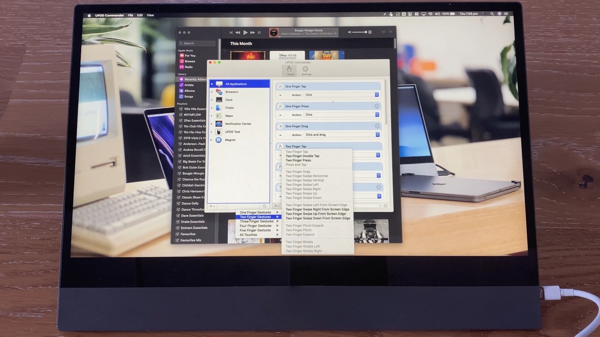
Task: Click the gear icon for One Finger Drag
Action: coord(377,126)
